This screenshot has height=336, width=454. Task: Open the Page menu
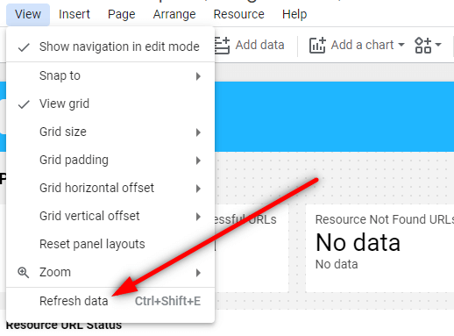coord(122,14)
